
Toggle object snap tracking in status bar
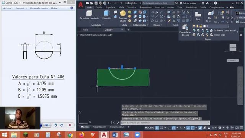(188, 128)
